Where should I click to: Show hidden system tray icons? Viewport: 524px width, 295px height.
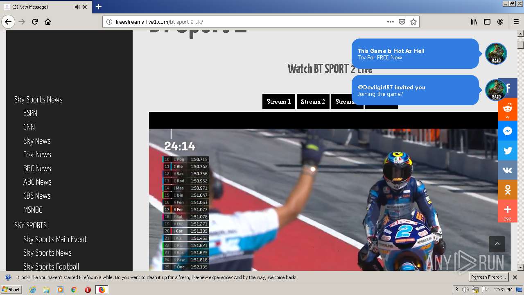click(456, 290)
